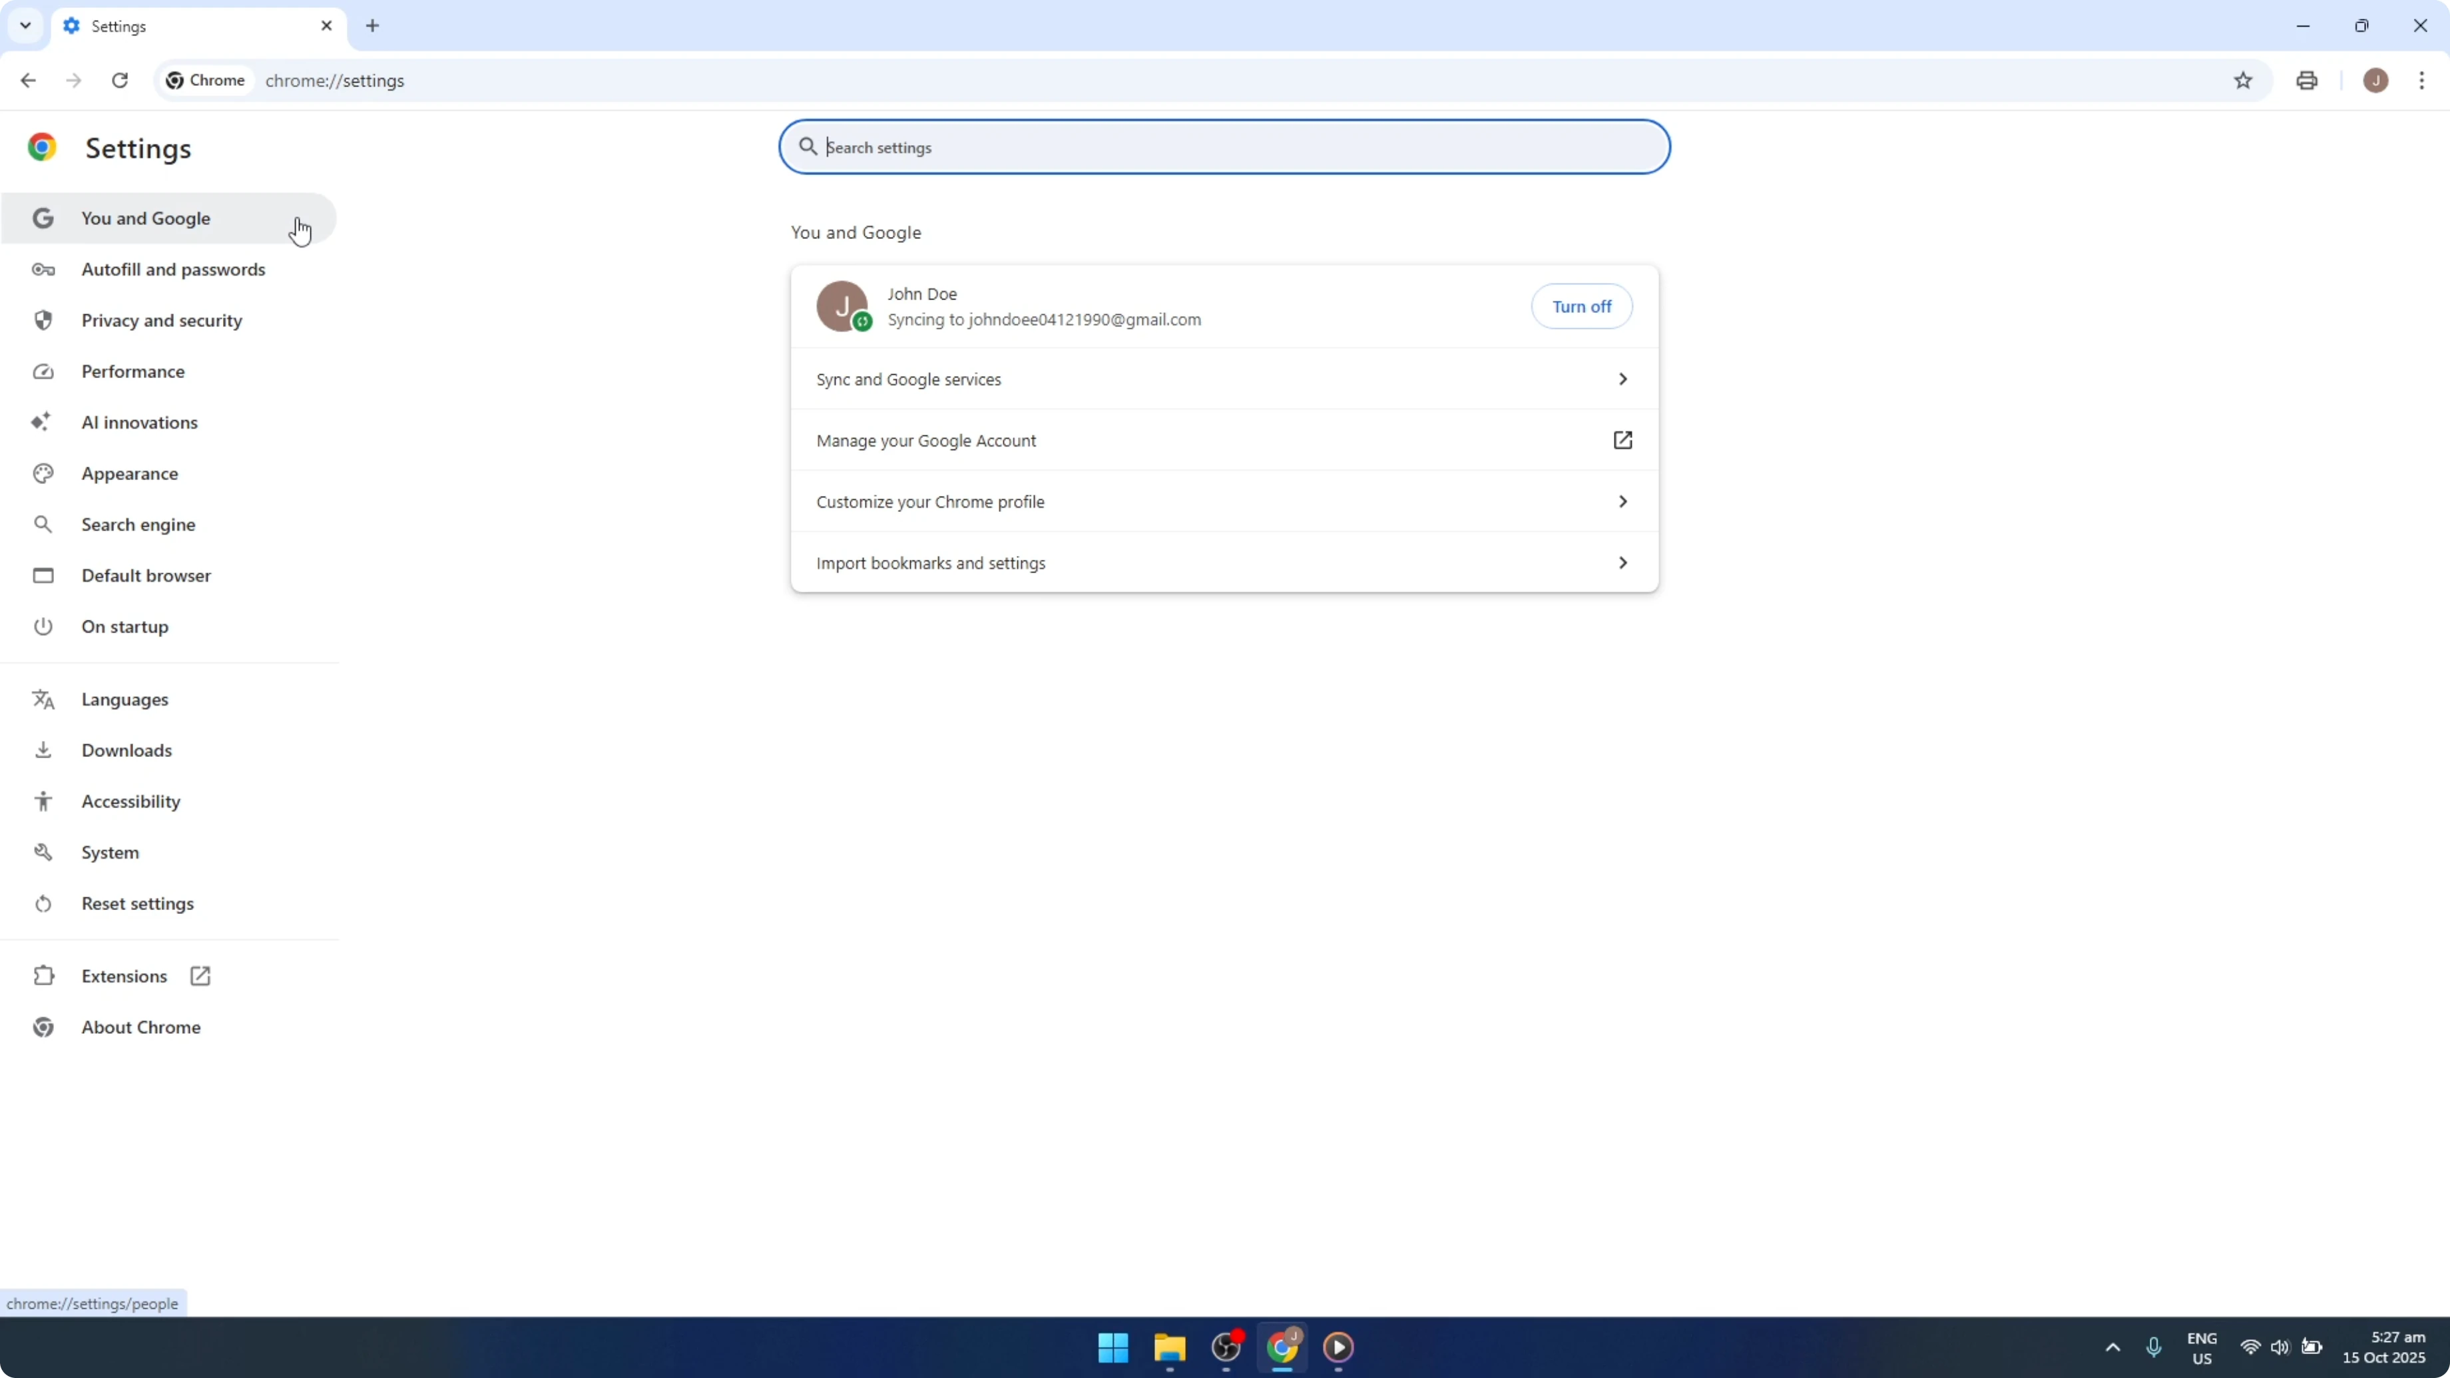
Task: Open the profile avatar in the toolbar
Action: [x=2376, y=80]
